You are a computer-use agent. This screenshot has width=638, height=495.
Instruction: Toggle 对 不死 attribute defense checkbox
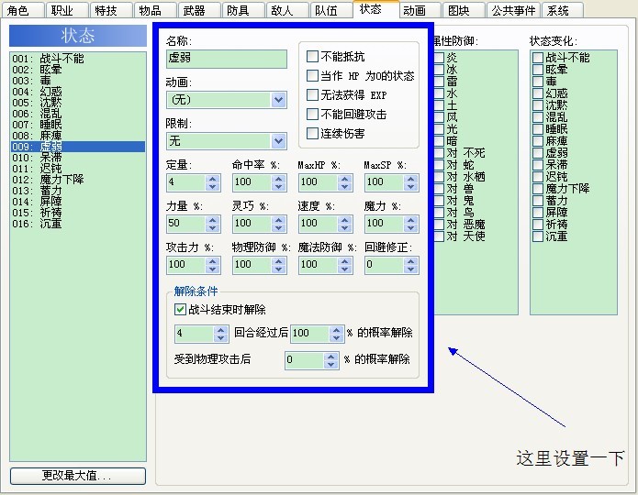(x=439, y=153)
